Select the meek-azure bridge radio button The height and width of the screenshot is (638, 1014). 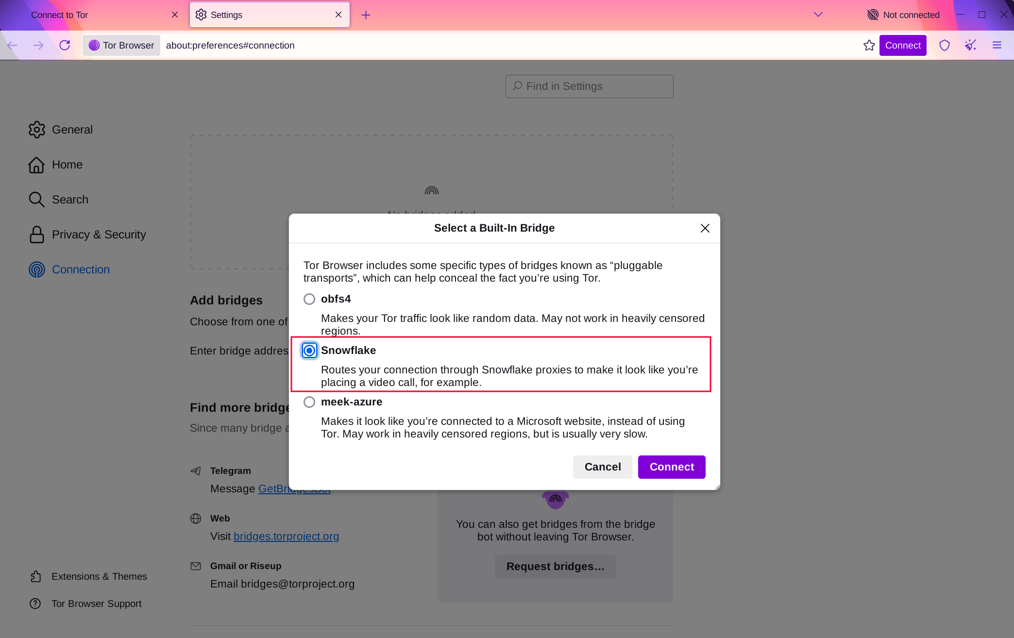tap(309, 402)
